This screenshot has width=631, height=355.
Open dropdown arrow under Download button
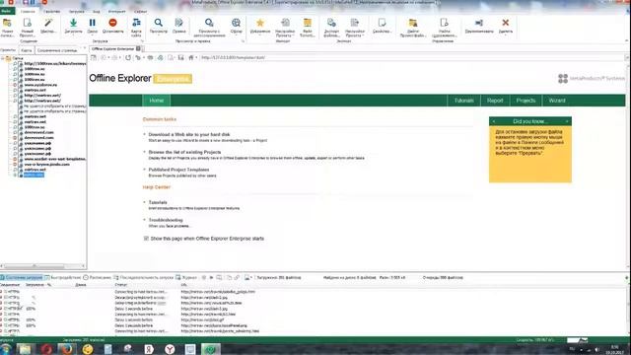pyautogui.click(x=73, y=35)
